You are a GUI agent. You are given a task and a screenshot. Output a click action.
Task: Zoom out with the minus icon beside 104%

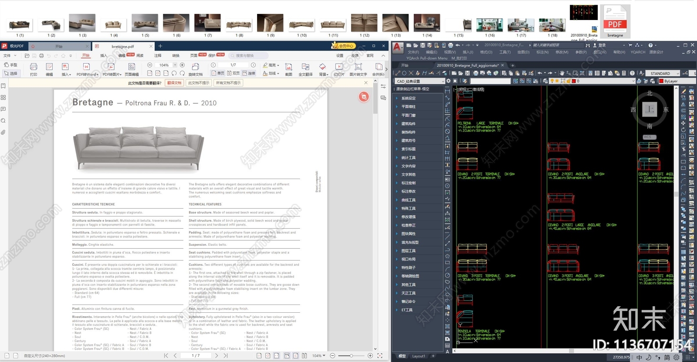150,65
